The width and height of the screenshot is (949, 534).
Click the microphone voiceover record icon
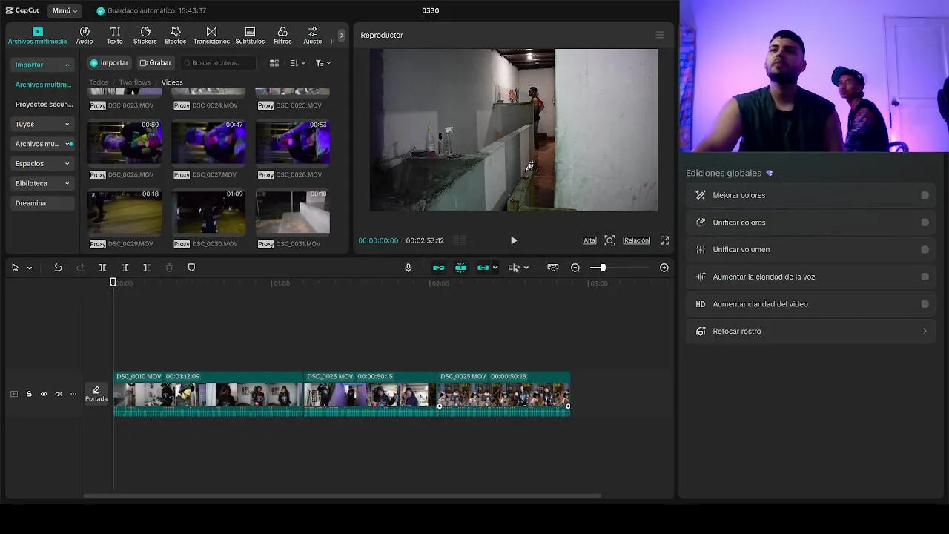coord(408,268)
